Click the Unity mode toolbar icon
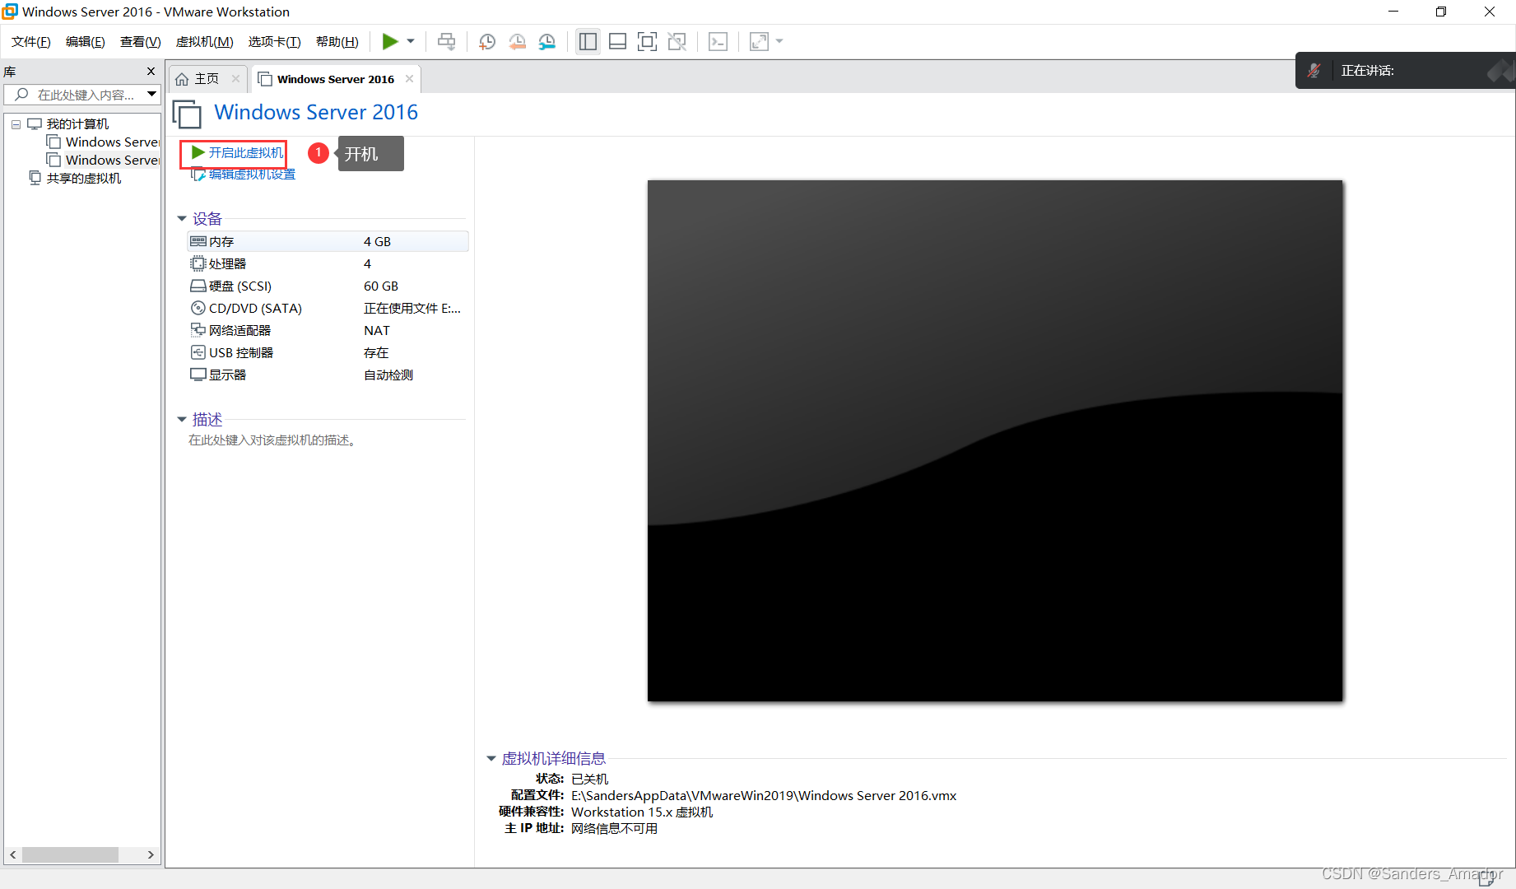The width and height of the screenshot is (1516, 889). 677,41
